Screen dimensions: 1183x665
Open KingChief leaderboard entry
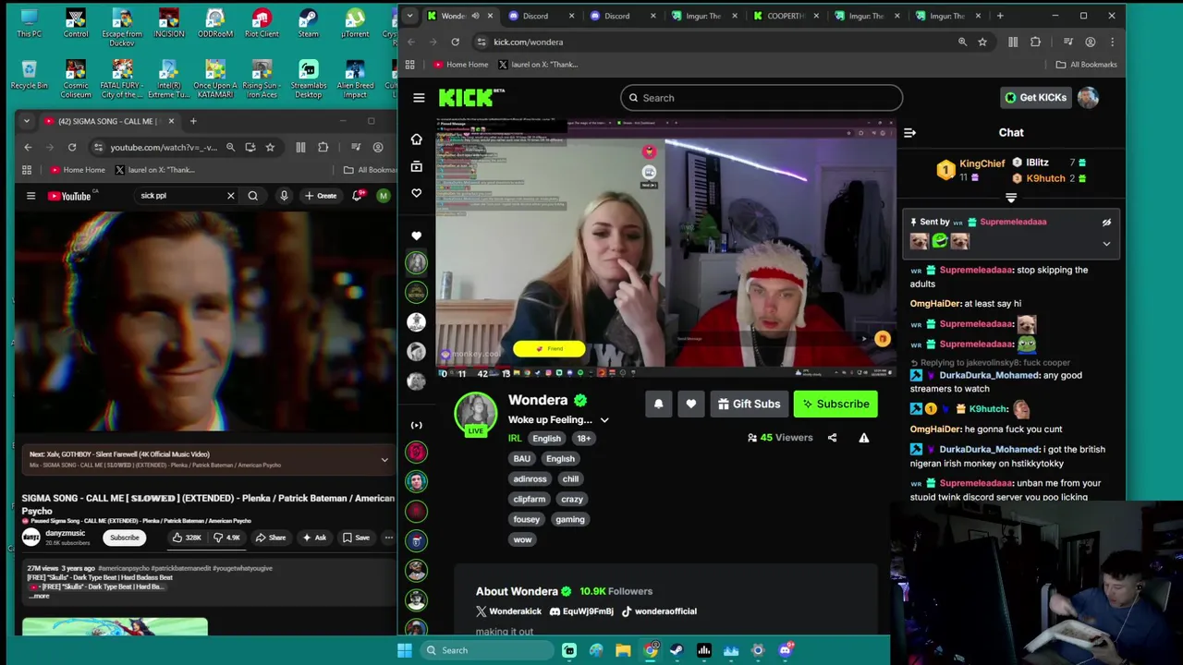(x=971, y=170)
